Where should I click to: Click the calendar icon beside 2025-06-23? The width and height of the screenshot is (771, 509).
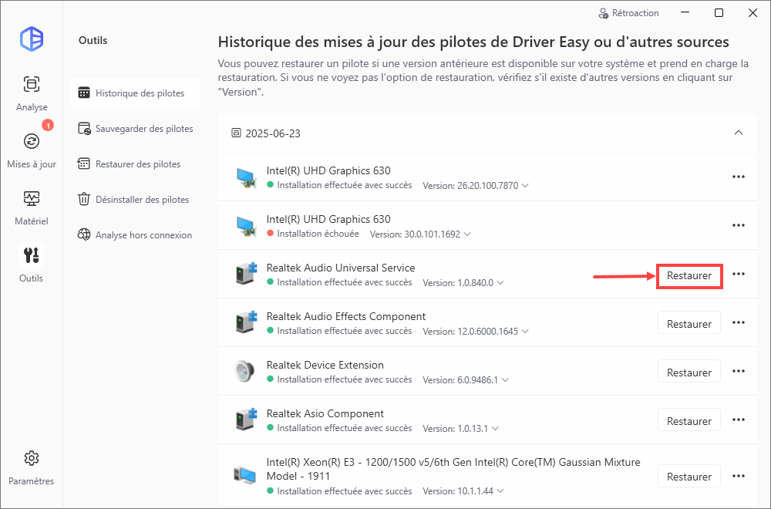(x=236, y=133)
